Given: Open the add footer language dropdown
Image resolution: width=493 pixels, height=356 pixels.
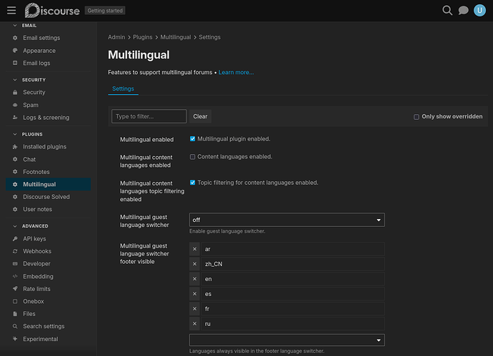Looking at the screenshot, I should (287, 340).
